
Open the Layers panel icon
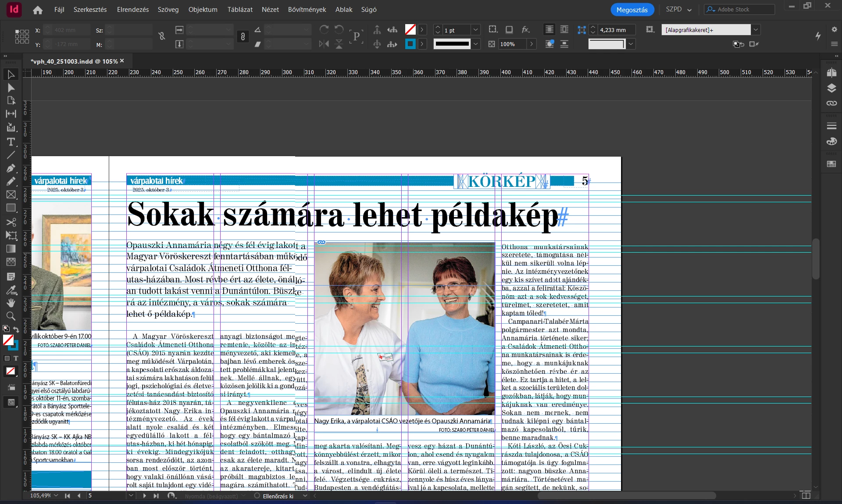coord(831,88)
